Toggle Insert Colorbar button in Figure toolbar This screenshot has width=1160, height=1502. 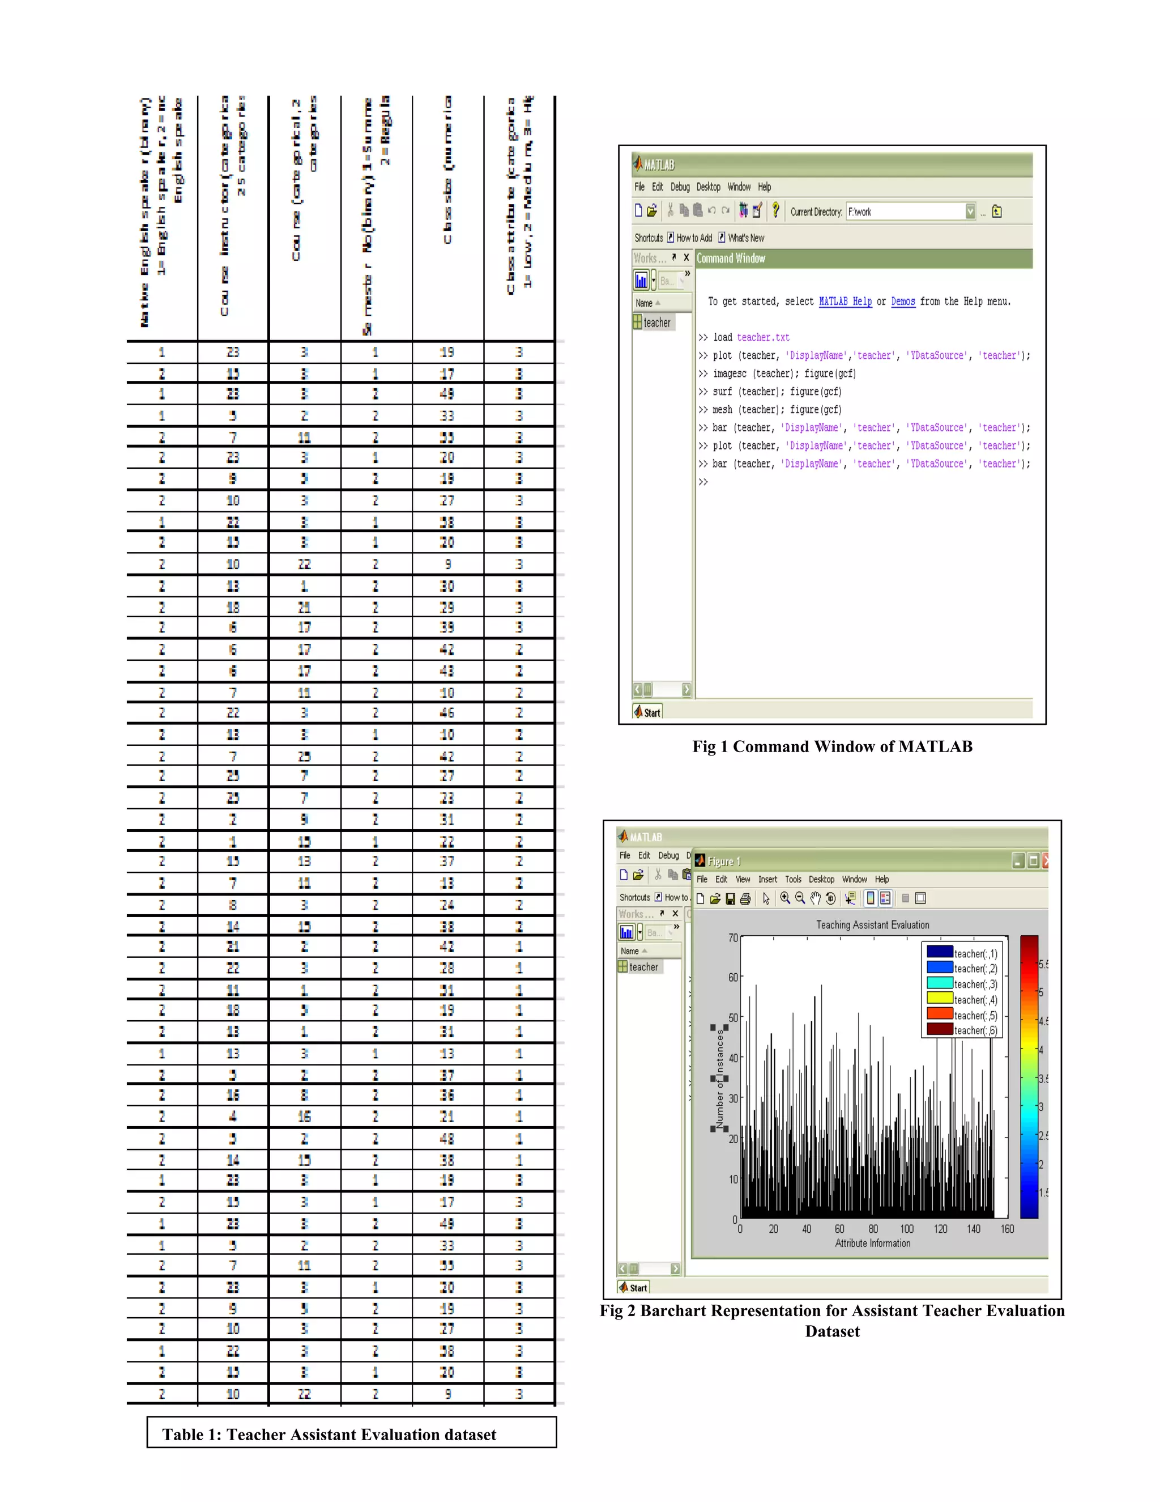tap(870, 898)
